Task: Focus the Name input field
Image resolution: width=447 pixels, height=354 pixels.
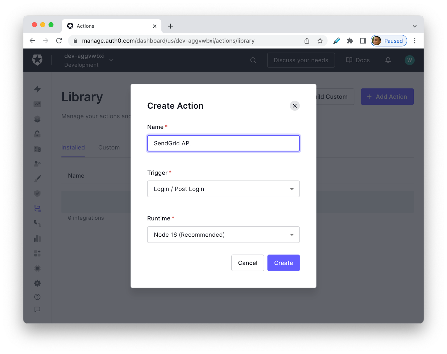Action: (223, 143)
